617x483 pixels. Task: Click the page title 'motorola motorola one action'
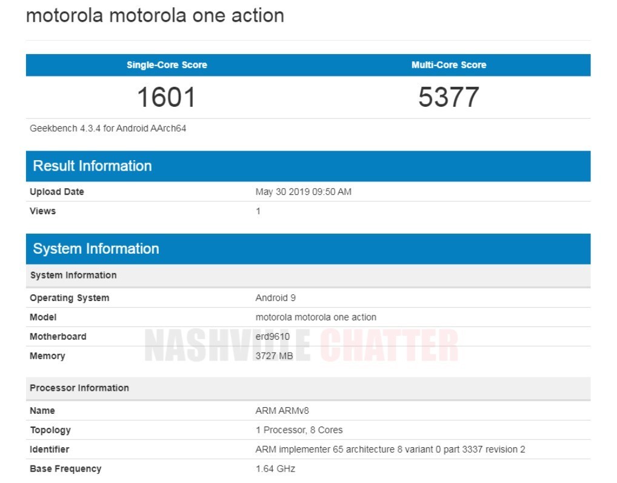[x=155, y=15]
